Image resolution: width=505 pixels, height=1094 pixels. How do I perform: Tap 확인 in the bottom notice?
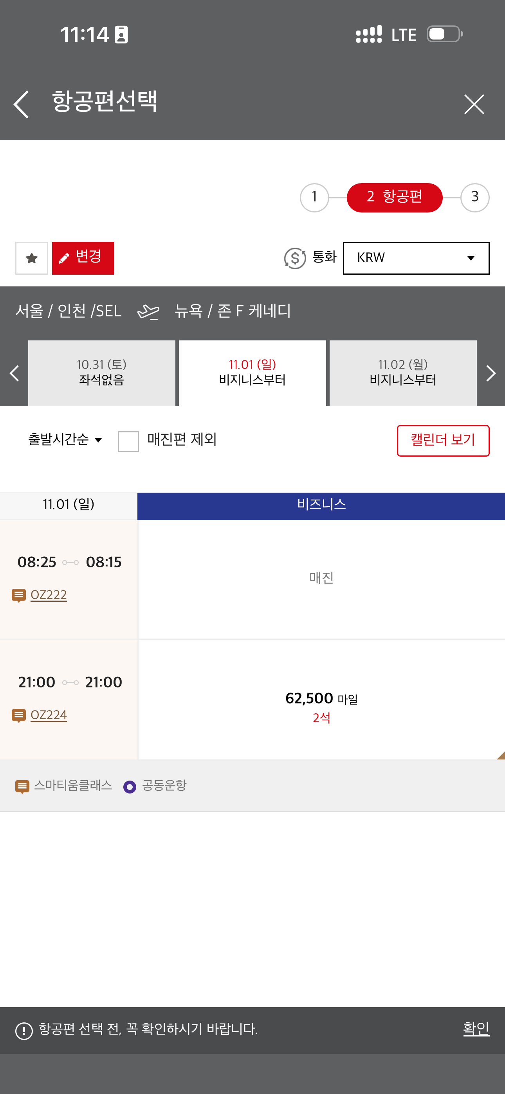[476, 1029]
